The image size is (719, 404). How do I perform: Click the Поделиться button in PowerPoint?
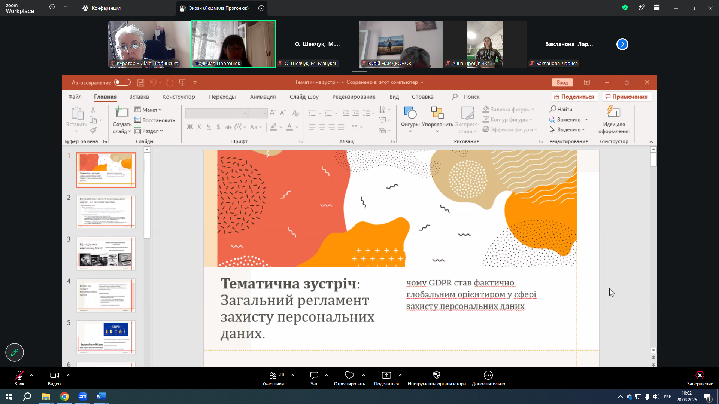[574, 97]
